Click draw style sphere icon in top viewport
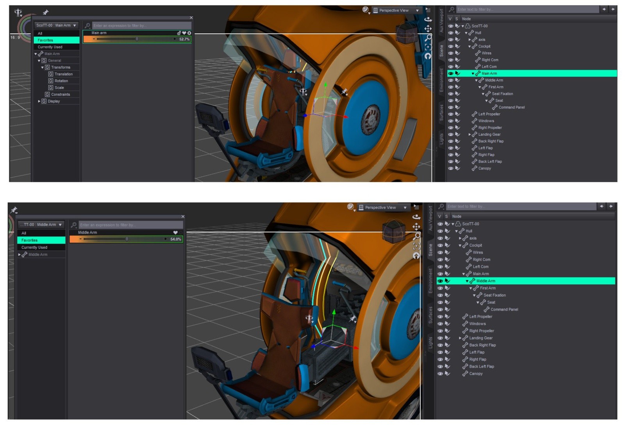 point(366,10)
